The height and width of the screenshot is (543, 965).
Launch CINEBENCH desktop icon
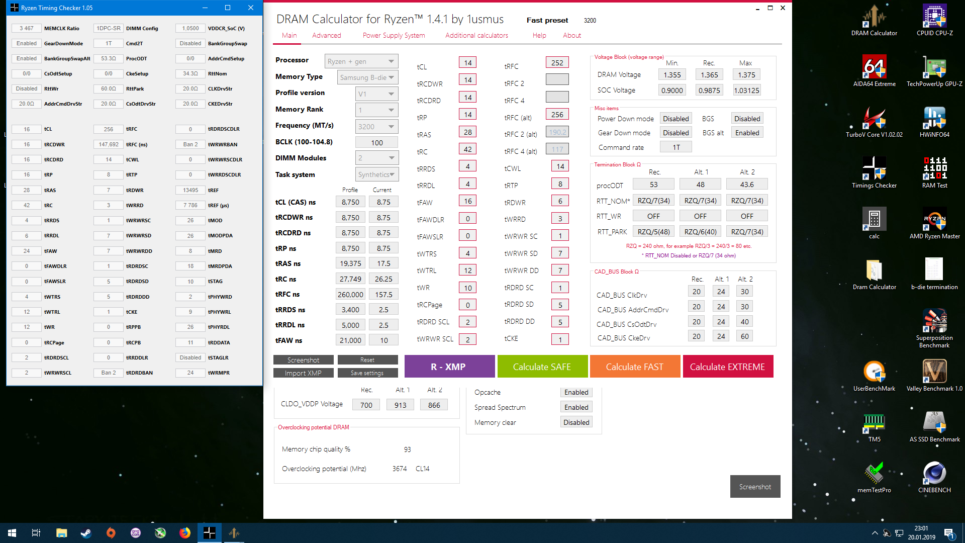point(934,477)
